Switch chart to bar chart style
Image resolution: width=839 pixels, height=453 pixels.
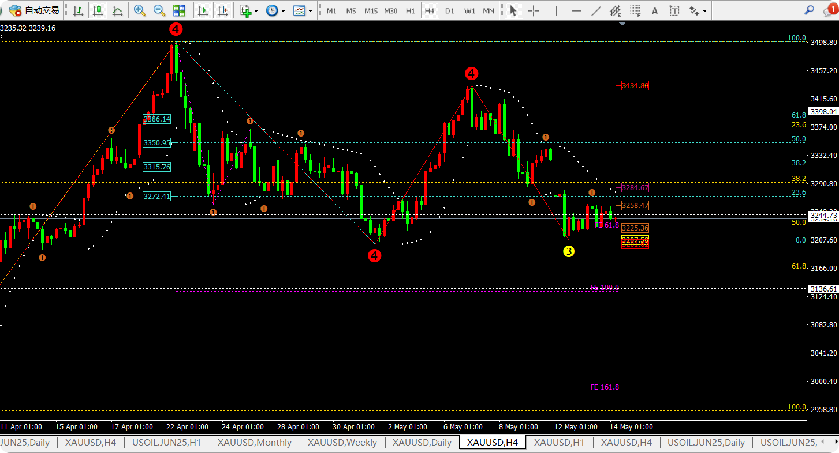pyautogui.click(x=78, y=10)
